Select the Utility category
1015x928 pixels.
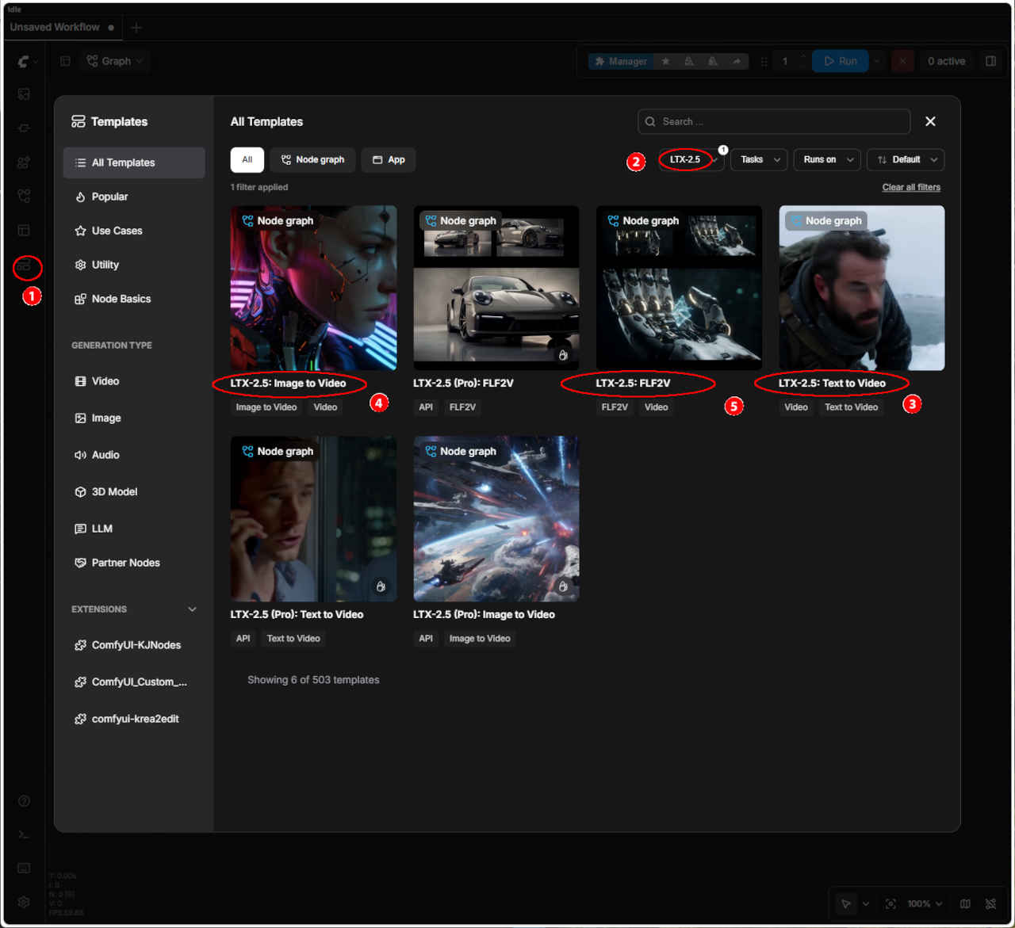(133, 265)
